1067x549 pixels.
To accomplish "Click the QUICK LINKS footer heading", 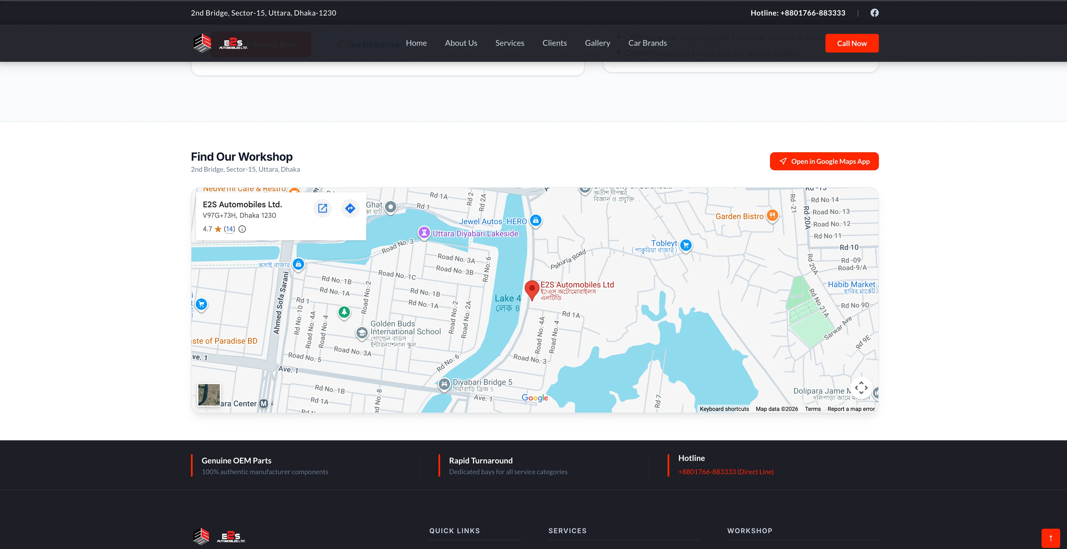I will click(454, 531).
